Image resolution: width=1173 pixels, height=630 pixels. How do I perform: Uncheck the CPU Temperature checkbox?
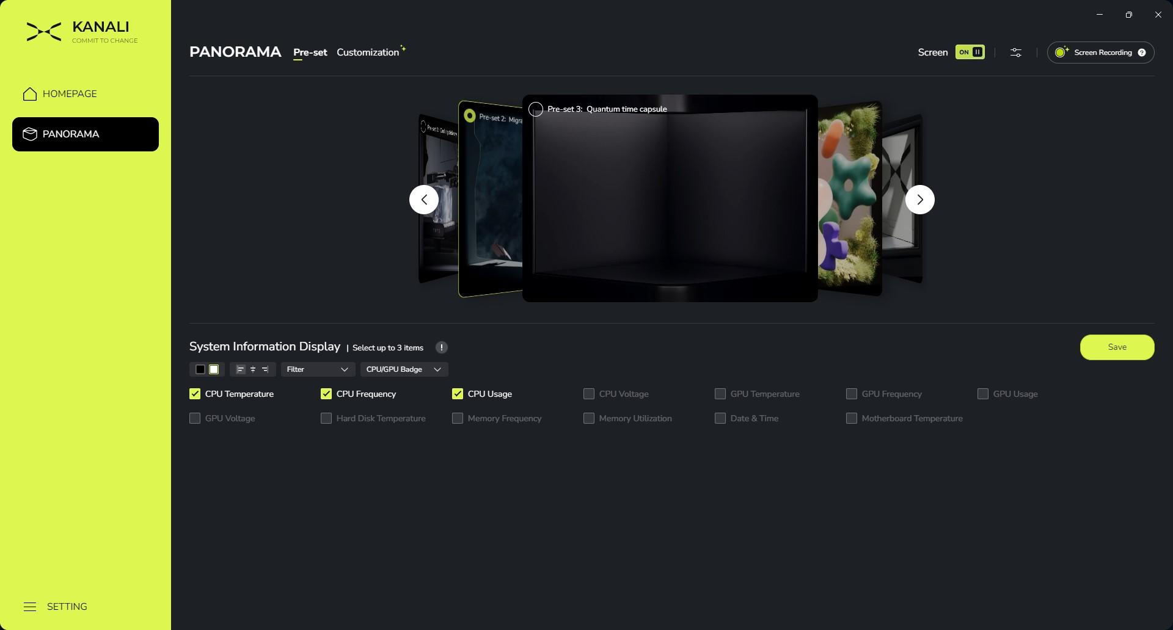(195, 394)
